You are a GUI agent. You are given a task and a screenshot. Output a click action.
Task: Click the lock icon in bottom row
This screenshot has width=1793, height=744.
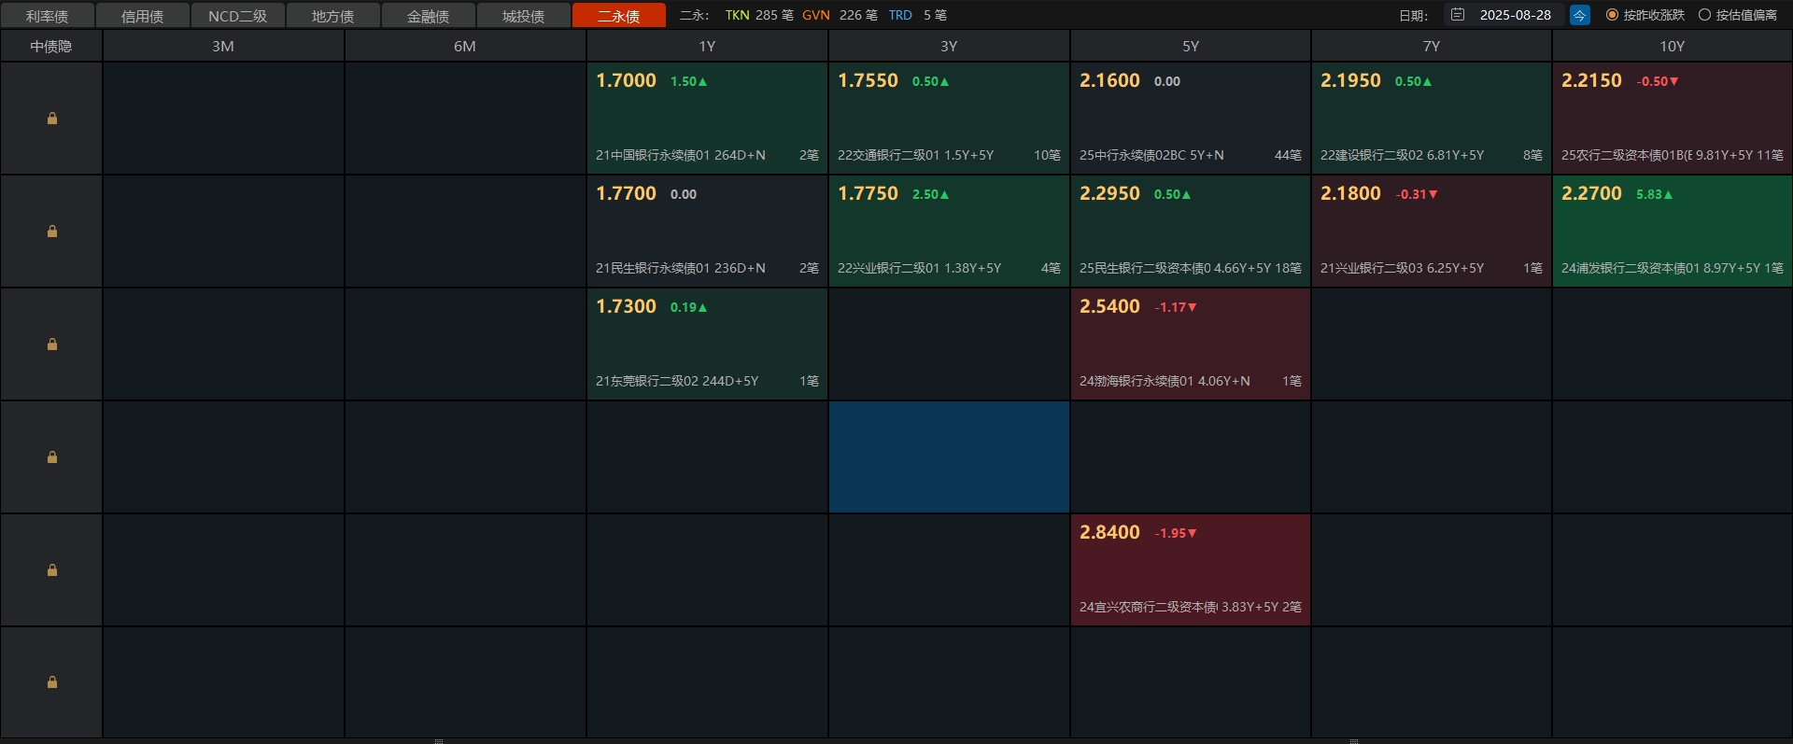(x=52, y=682)
